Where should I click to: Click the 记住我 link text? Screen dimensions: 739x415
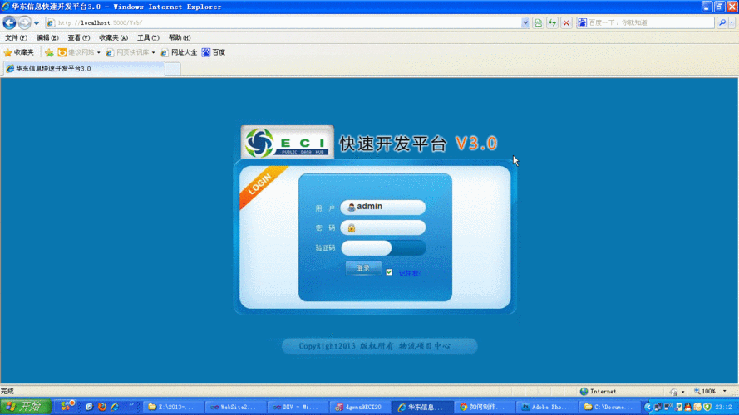409,273
